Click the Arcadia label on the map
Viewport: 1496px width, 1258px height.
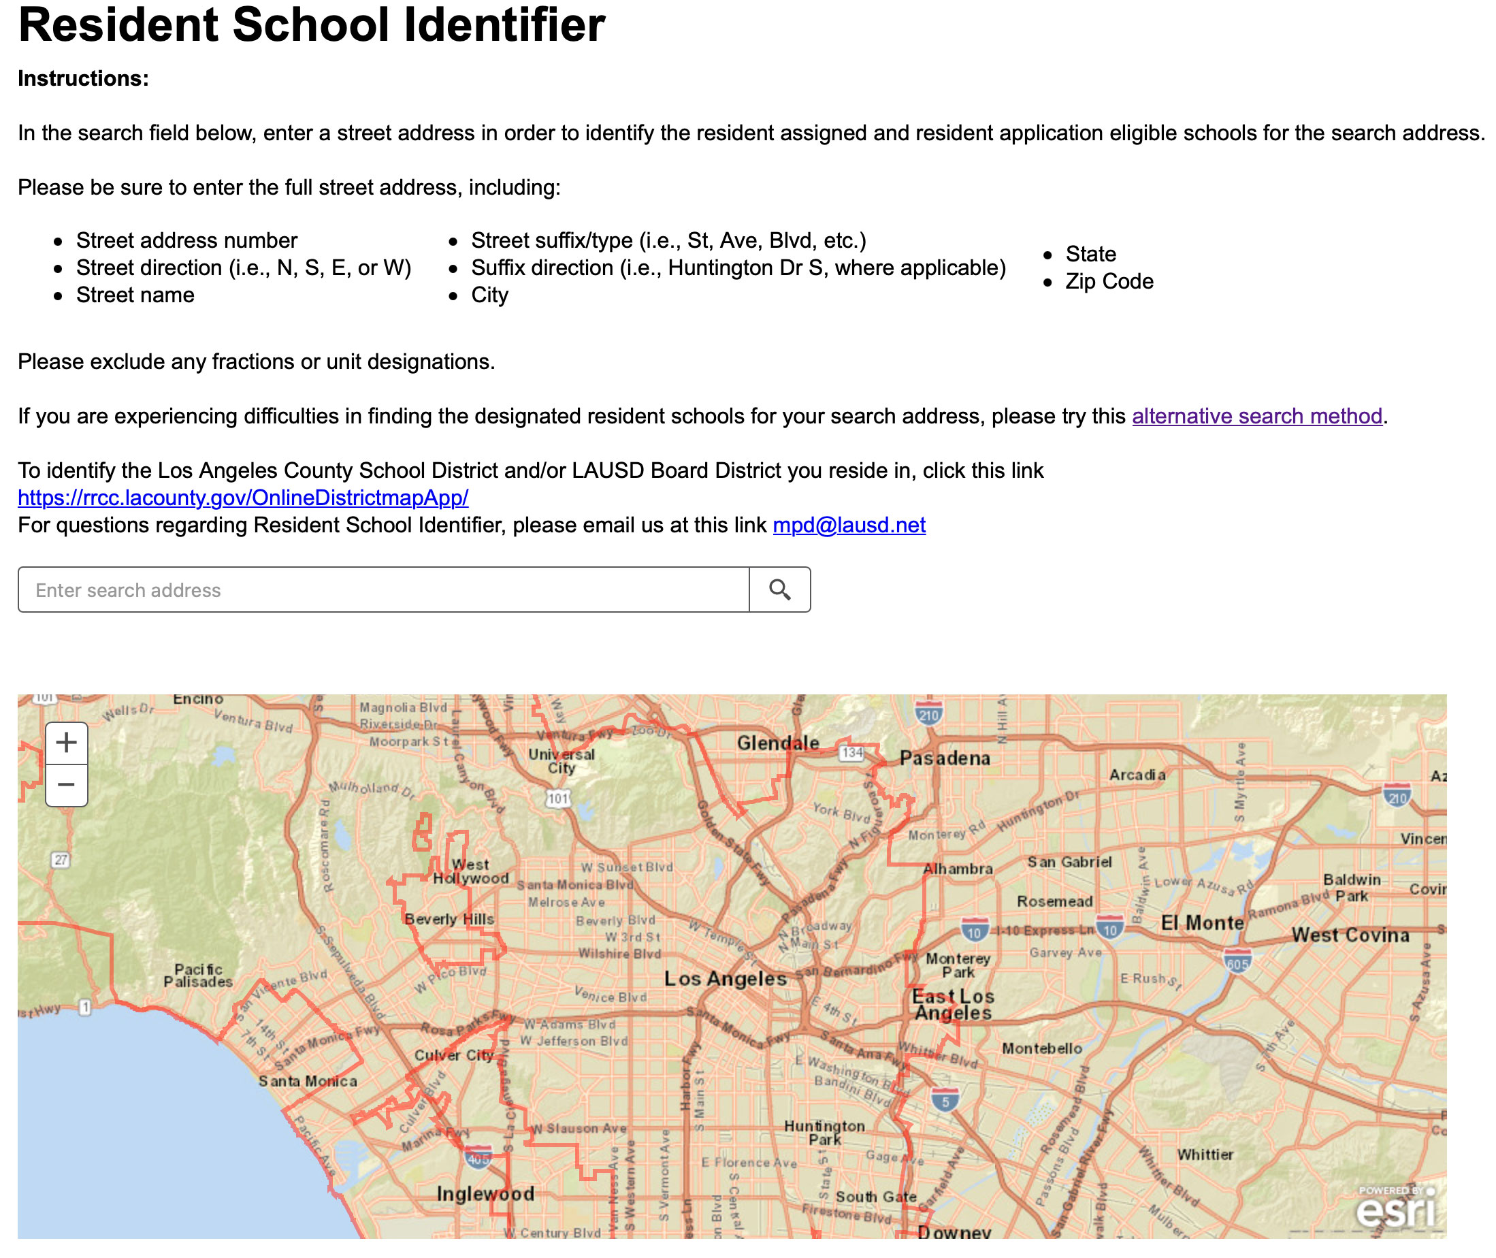1137,775
